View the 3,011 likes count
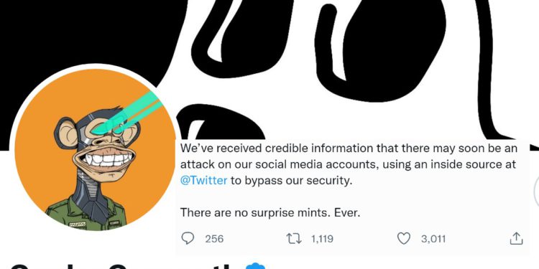 click(x=433, y=238)
